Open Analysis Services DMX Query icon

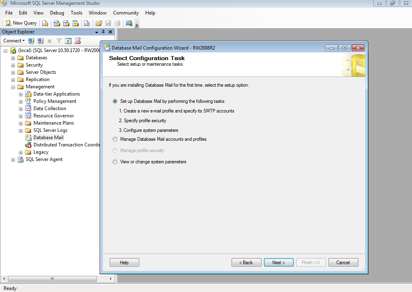coord(66,23)
